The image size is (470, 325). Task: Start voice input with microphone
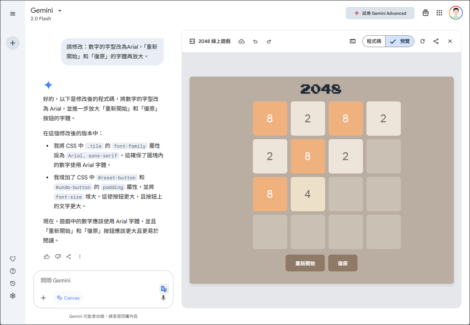[163, 298]
